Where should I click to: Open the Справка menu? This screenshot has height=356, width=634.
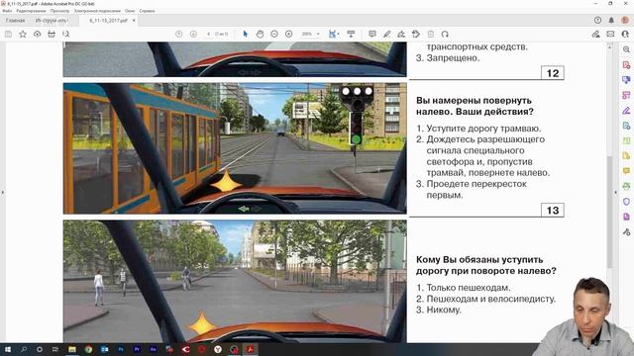coord(147,11)
